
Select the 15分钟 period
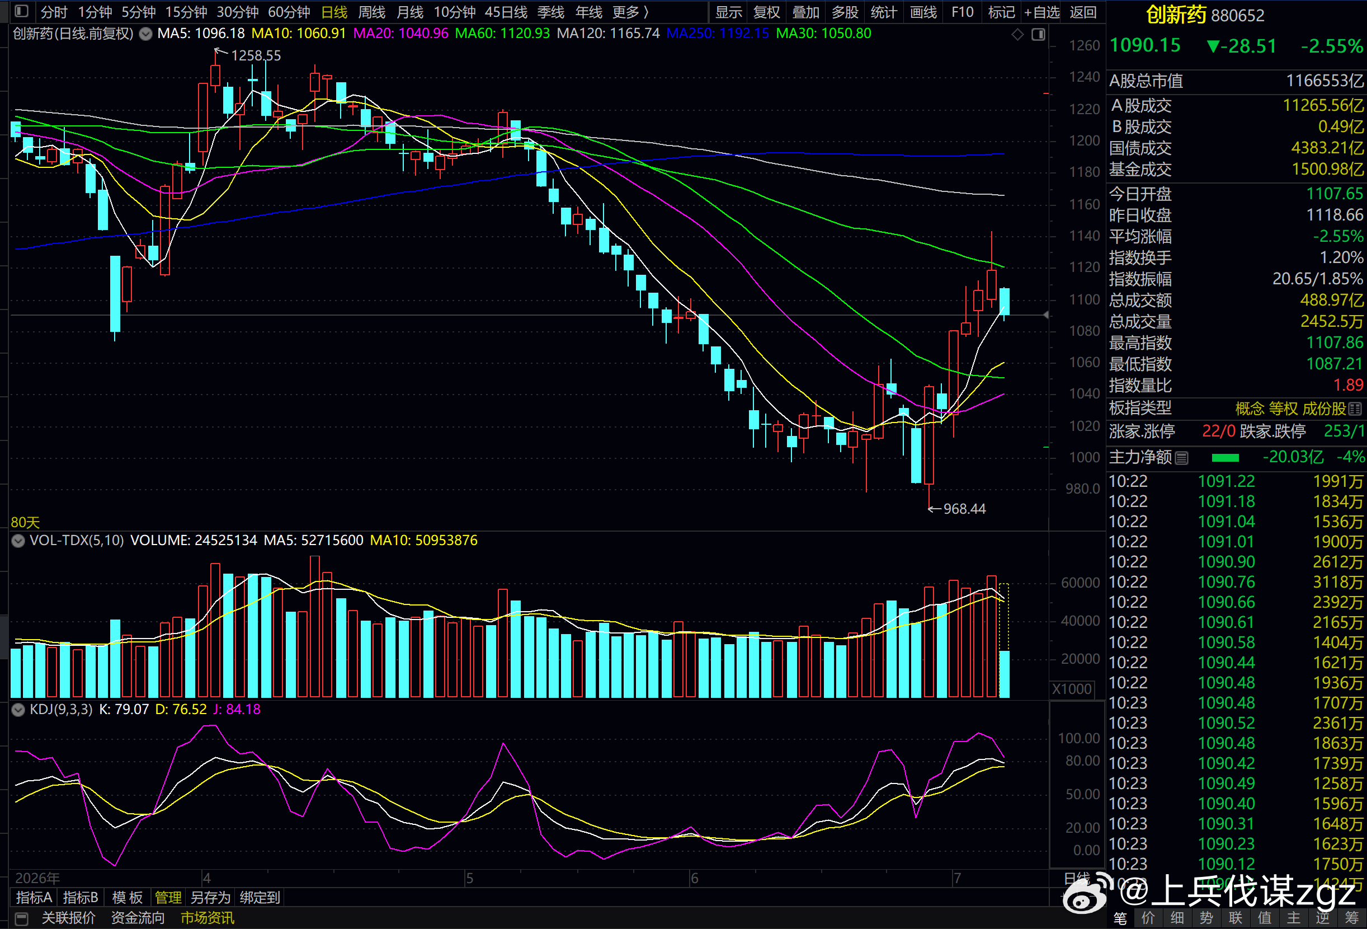click(186, 12)
